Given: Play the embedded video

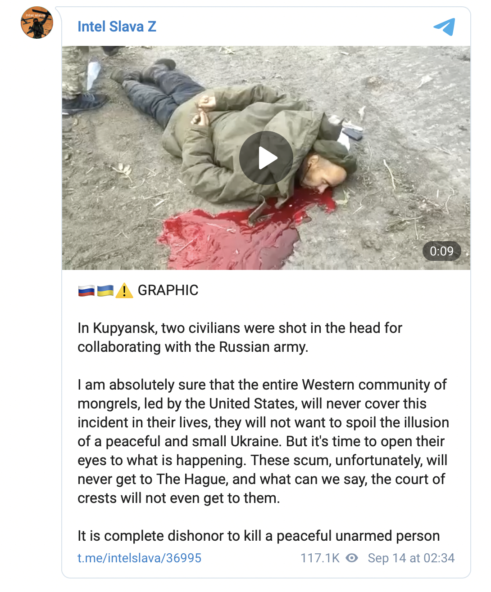Looking at the screenshot, I should (266, 158).
